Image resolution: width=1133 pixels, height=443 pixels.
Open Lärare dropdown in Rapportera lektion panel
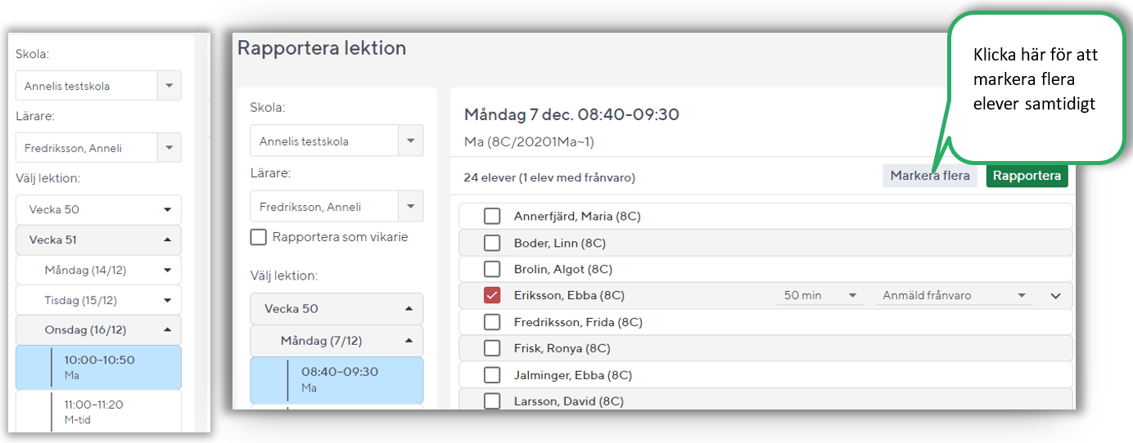410,207
